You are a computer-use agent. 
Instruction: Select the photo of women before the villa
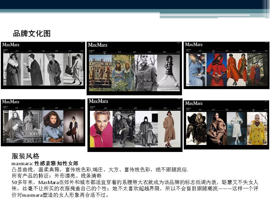point(100,73)
